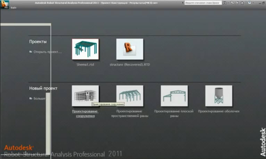Click the folder icon beside Больше

tap(31, 98)
